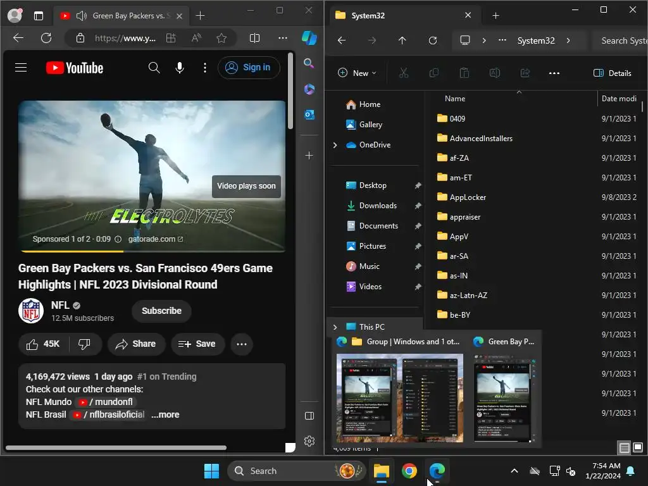The height and width of the screenshot is (486, 648).
Task: Dislike the video with thumbs down
Action: pyautogui.click(x=84, y=344)
